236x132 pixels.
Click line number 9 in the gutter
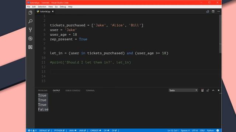point(44,53)
